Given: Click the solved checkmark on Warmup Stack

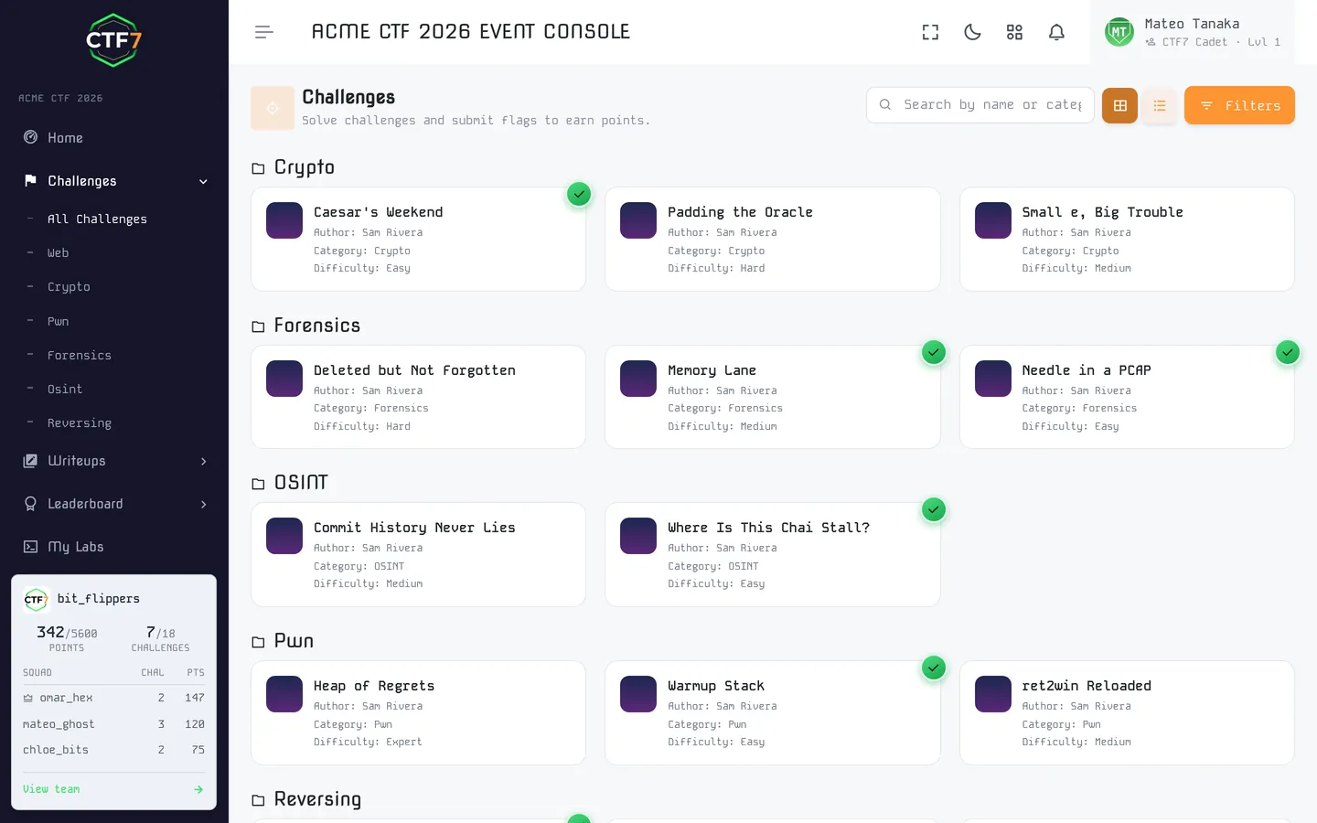Looking at the screenshot, I should click(x=933, y=668).
